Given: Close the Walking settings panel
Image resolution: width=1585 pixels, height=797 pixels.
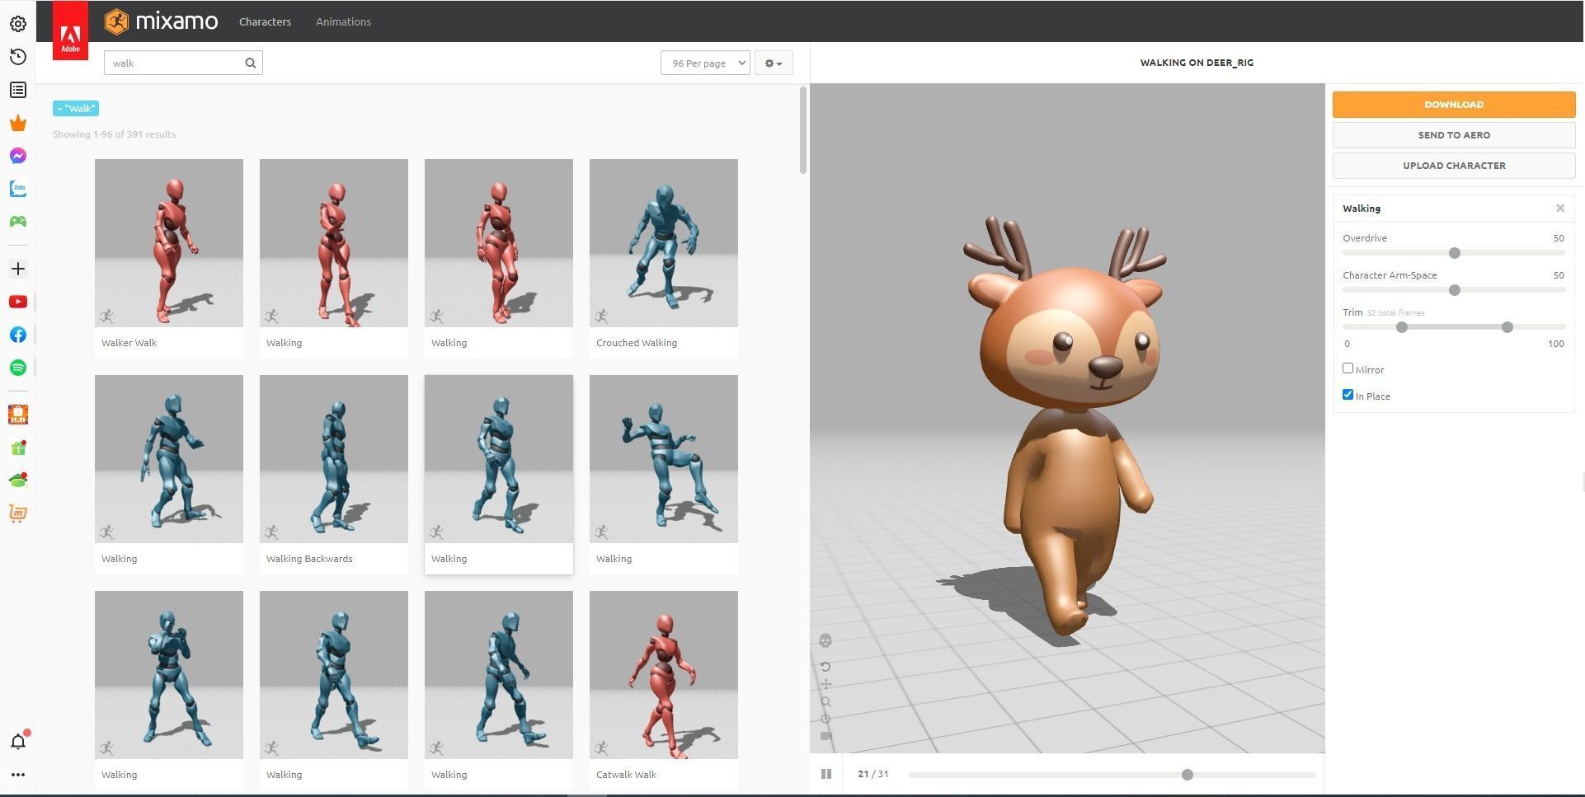Looking at the screenshot, I should (x=1560, y=209).
